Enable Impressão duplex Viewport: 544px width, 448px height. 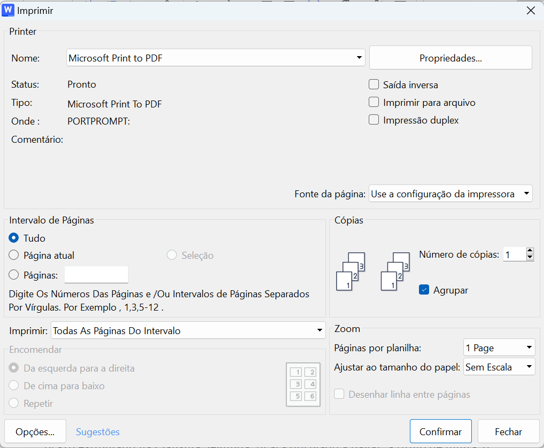click(x=373, y=120)
